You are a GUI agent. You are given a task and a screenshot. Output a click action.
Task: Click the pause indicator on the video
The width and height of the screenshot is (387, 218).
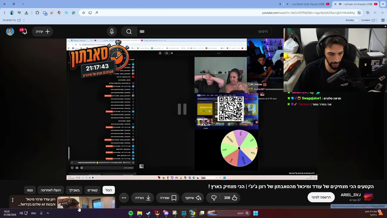click(x=182, y=109)
